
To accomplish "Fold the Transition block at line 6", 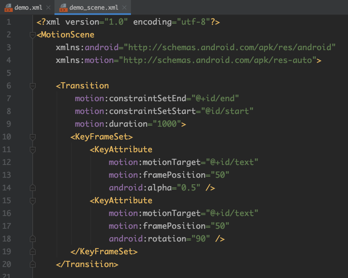I will click(33, 86).
